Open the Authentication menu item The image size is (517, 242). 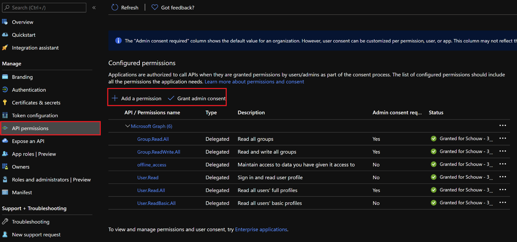(x=29, y=90)
